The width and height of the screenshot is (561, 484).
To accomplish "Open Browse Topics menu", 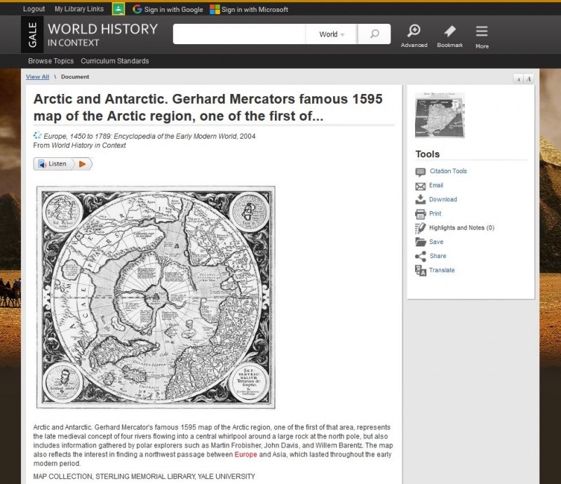I will [x=50, y=61].
